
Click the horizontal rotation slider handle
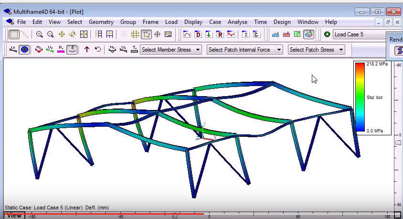point(175,216)
